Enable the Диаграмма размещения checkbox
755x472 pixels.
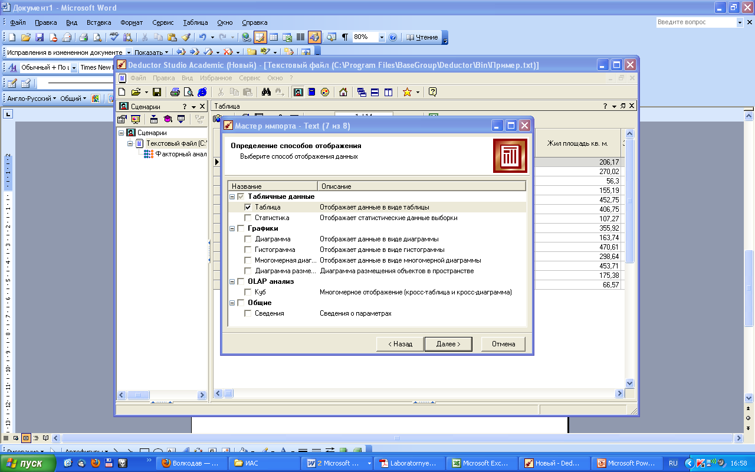[248, 271]
